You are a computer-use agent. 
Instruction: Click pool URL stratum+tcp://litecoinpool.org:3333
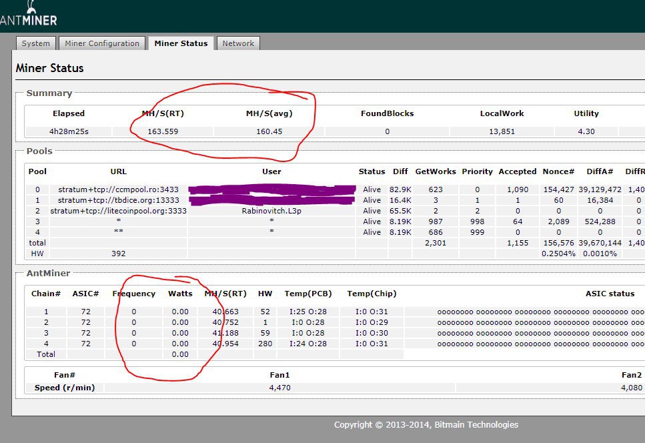pos(119,211)
